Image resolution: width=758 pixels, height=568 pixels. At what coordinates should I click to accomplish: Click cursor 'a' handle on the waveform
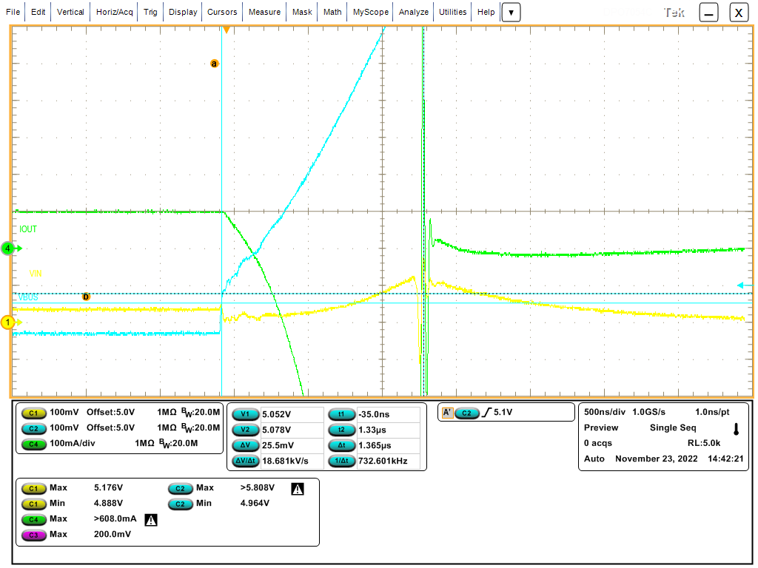click(x=215, y=64)
